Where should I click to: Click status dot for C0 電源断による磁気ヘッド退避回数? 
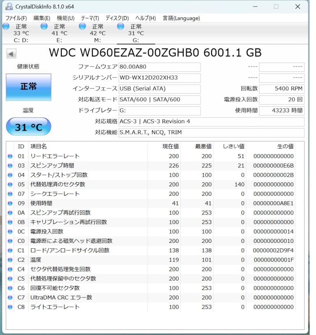click(x=10, y=241)
